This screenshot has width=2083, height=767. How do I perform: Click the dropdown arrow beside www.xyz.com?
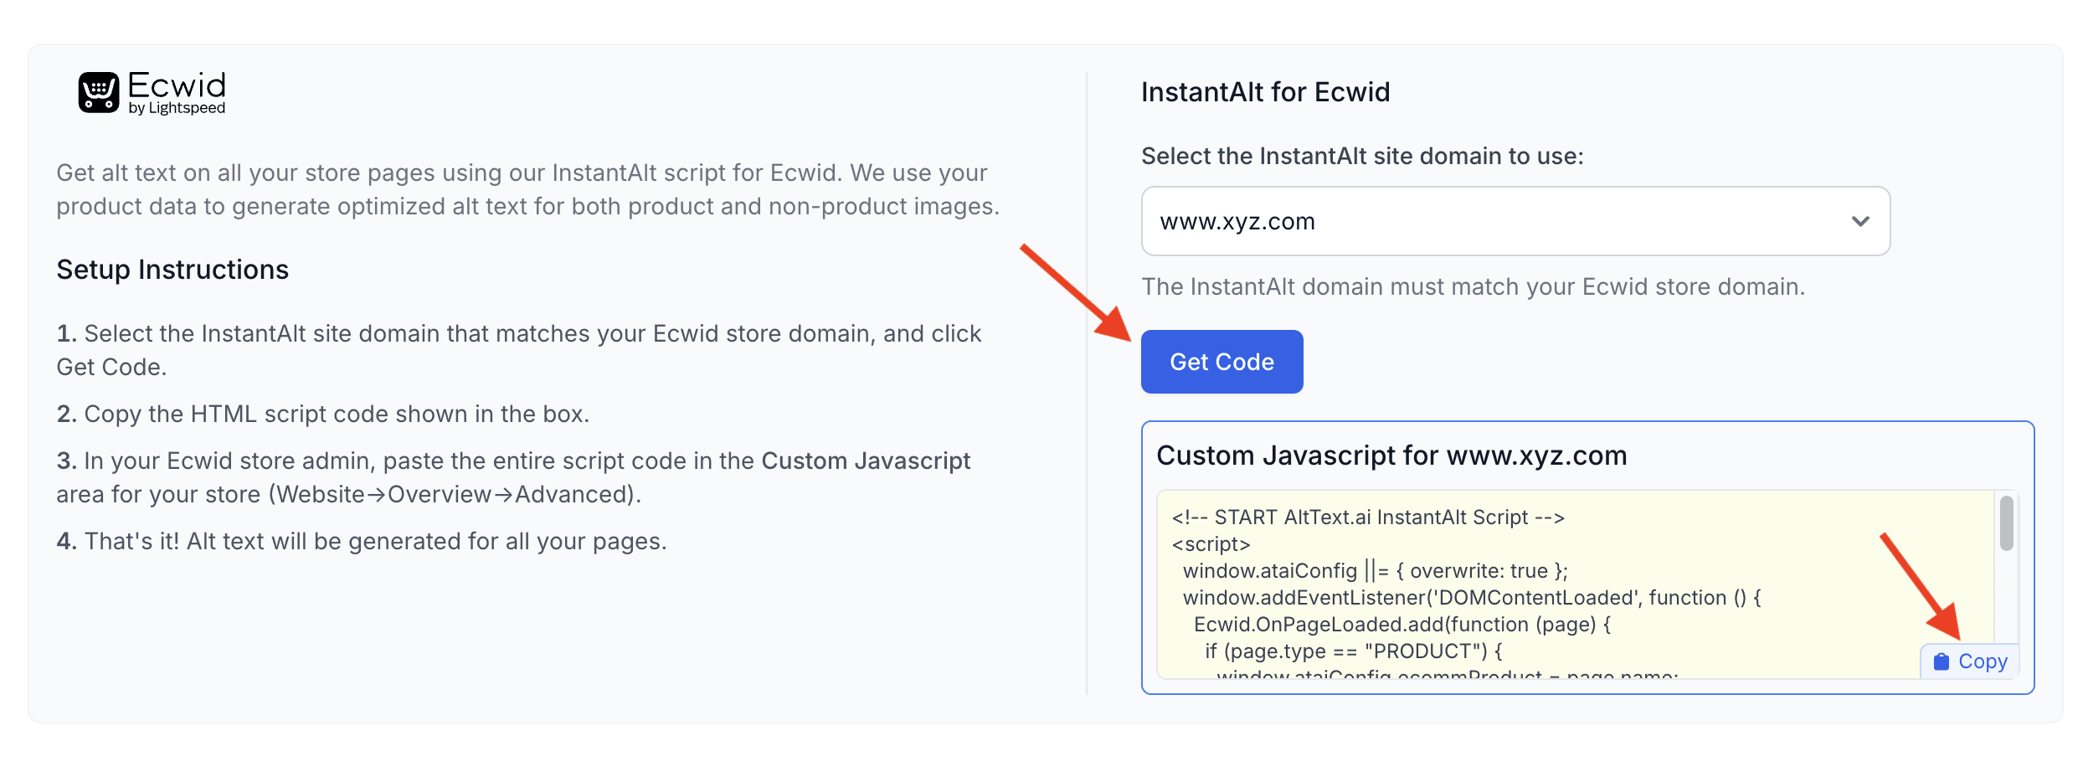tap(1860, 221)
